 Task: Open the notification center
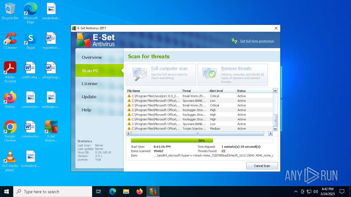(342, 192)
